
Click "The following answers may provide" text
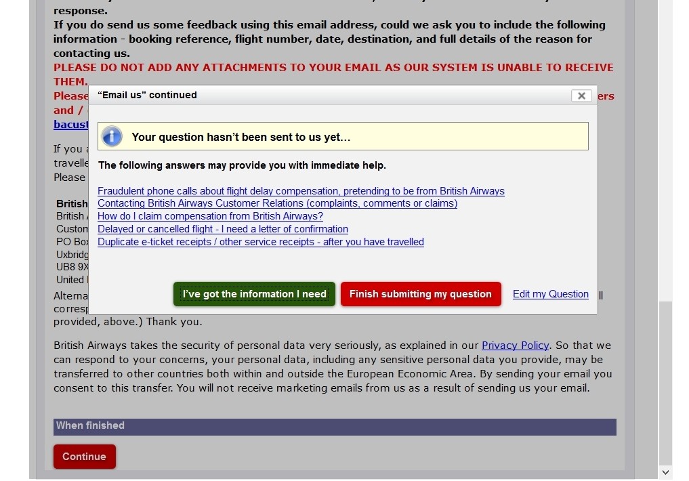click(x=242, y=165)
